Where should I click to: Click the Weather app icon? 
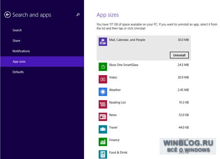point(103,92)
